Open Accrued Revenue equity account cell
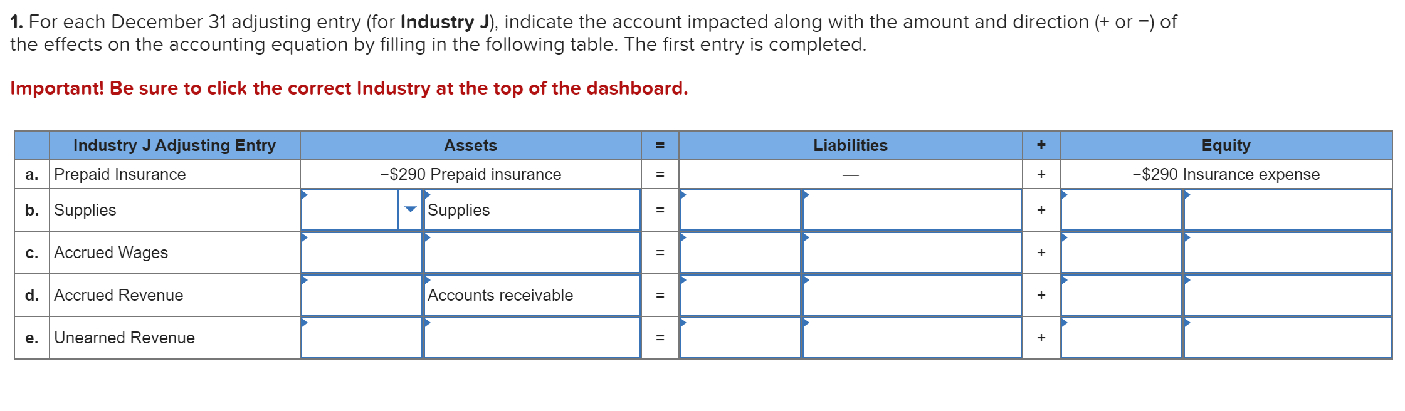The width and height of the screenshot is (1405, 411). click(1288, 295)
